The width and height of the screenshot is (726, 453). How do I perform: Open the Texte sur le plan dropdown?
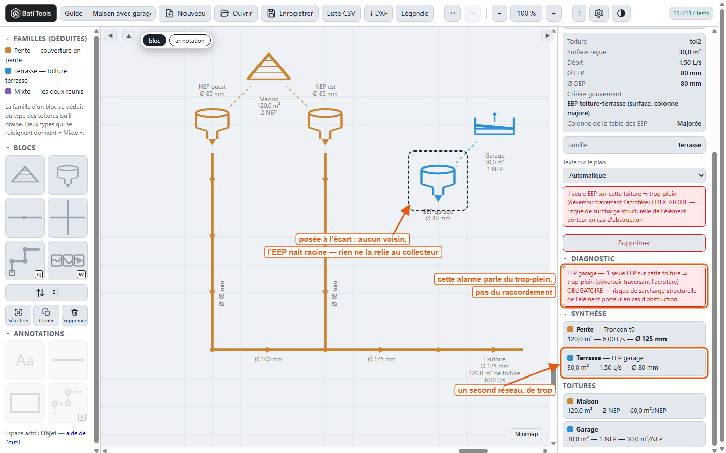coord(634,175)
